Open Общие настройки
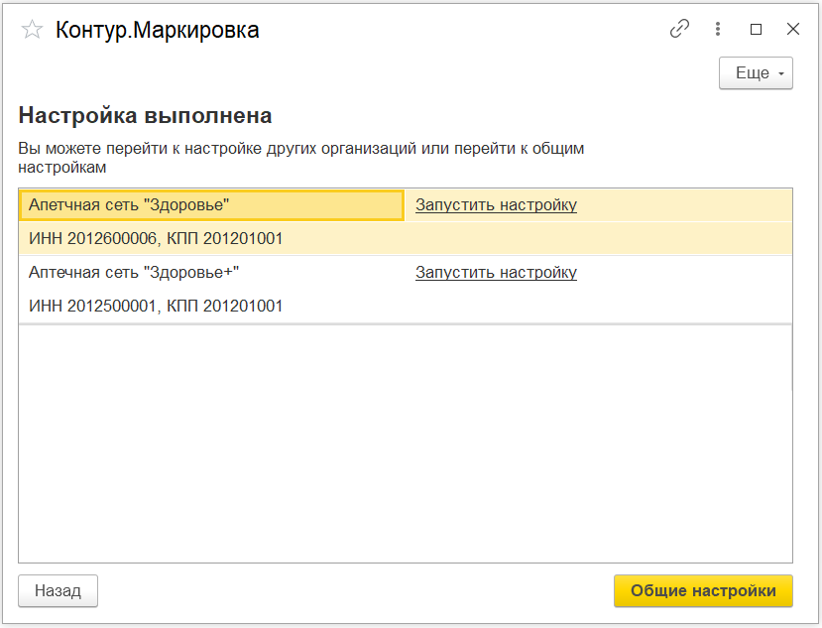This screenshot has width=822, height=628. (x=703, y=590)
